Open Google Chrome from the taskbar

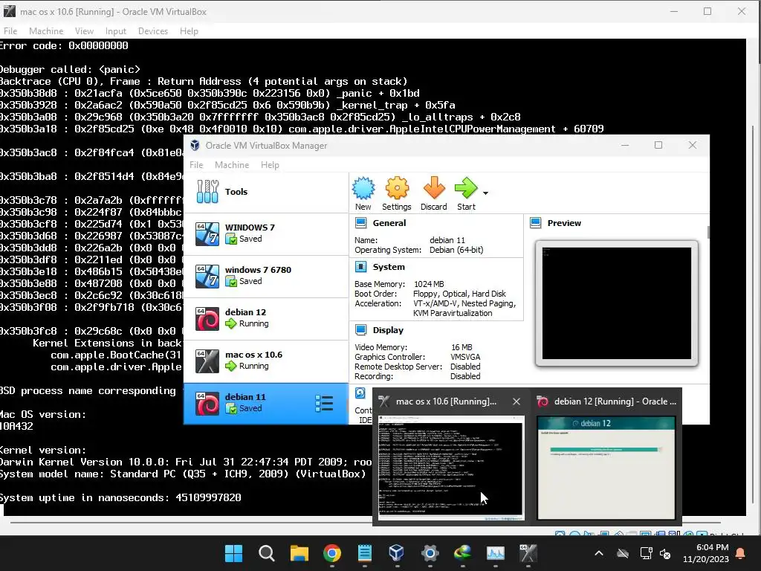click(x=332, y=553)
